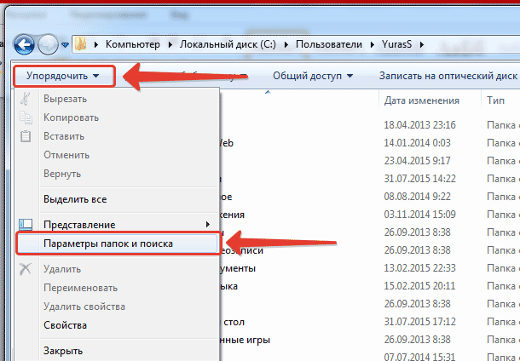Click the scissors icon beside Вырезать
Image resolution: width=520 pixels, height=361 pixels.
pyautogui.click(x=26, y=99)
